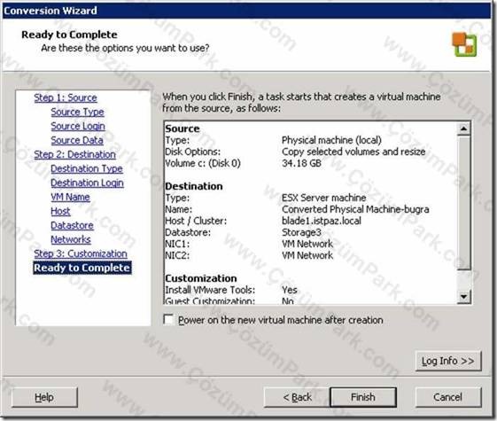497x421 pixels.
Task: Click the summary list scroll up arrow
Action: [x=463, y=129]
